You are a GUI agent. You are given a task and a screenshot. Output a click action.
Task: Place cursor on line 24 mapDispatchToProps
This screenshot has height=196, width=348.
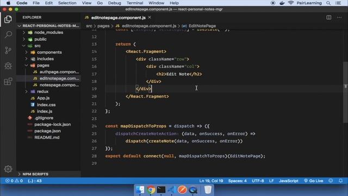point(143,126)
